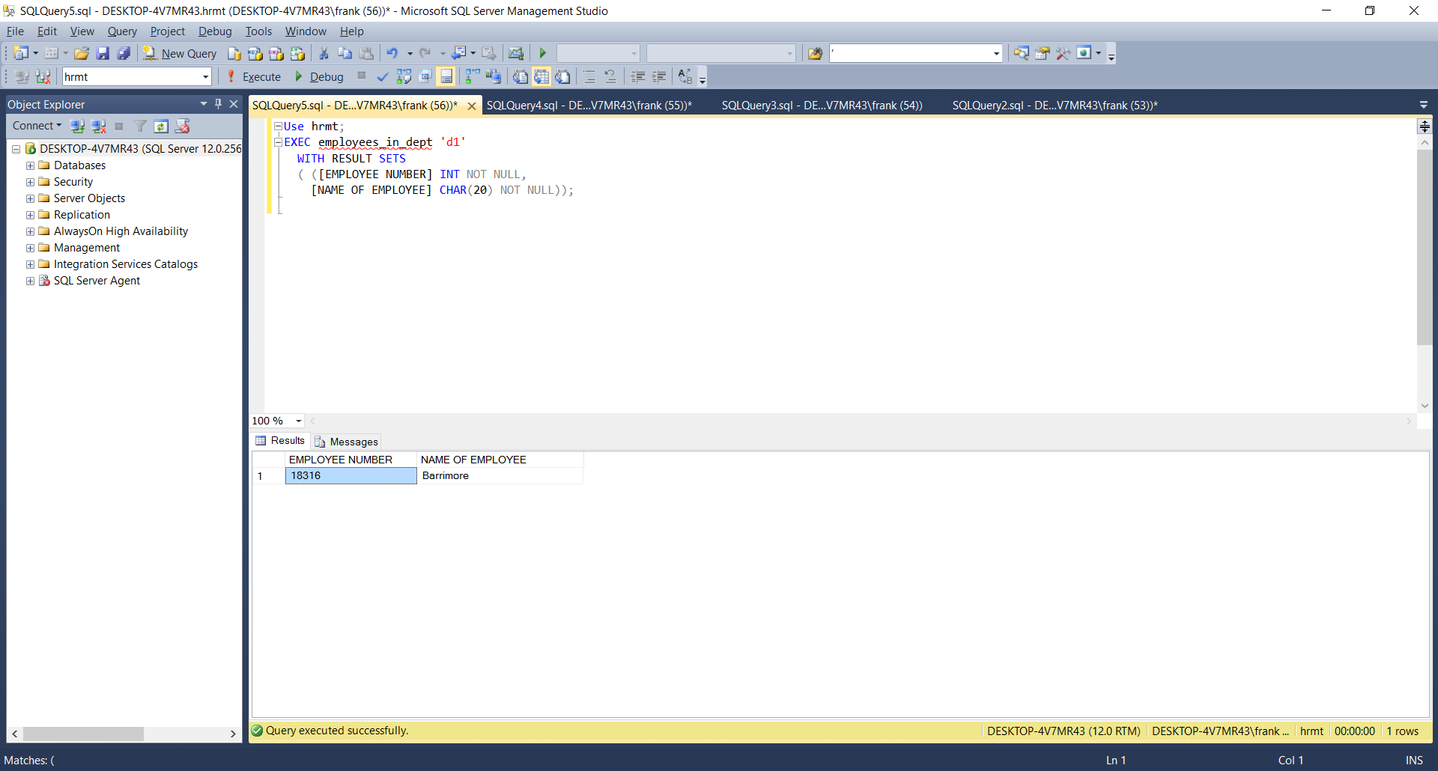1438x771 pixels.
Task: Select Results to Text option
Action: point(520,76)
